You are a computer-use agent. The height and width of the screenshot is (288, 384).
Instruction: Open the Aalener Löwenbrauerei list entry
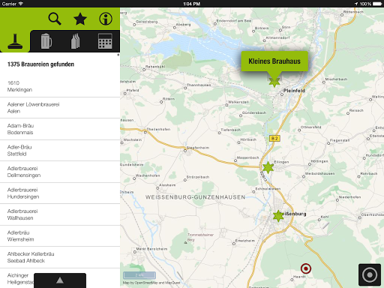tap(60, 108)
